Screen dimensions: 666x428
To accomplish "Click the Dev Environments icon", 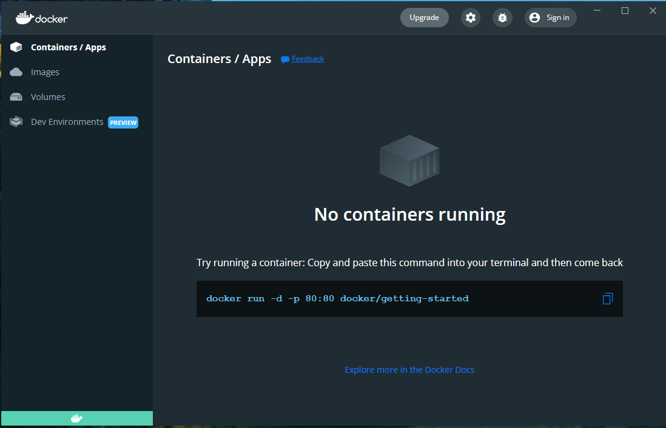I will tap(16, 122).
